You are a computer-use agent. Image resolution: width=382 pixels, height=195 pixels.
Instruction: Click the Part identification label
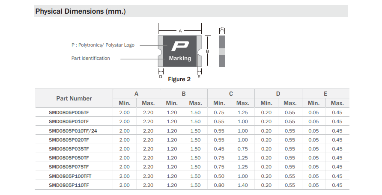pyautogui.click(x=91, y=58)
